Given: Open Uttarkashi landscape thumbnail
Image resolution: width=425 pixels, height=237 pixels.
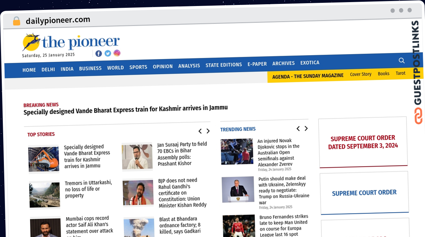Looking at the screenshot, I should point(45,195).
